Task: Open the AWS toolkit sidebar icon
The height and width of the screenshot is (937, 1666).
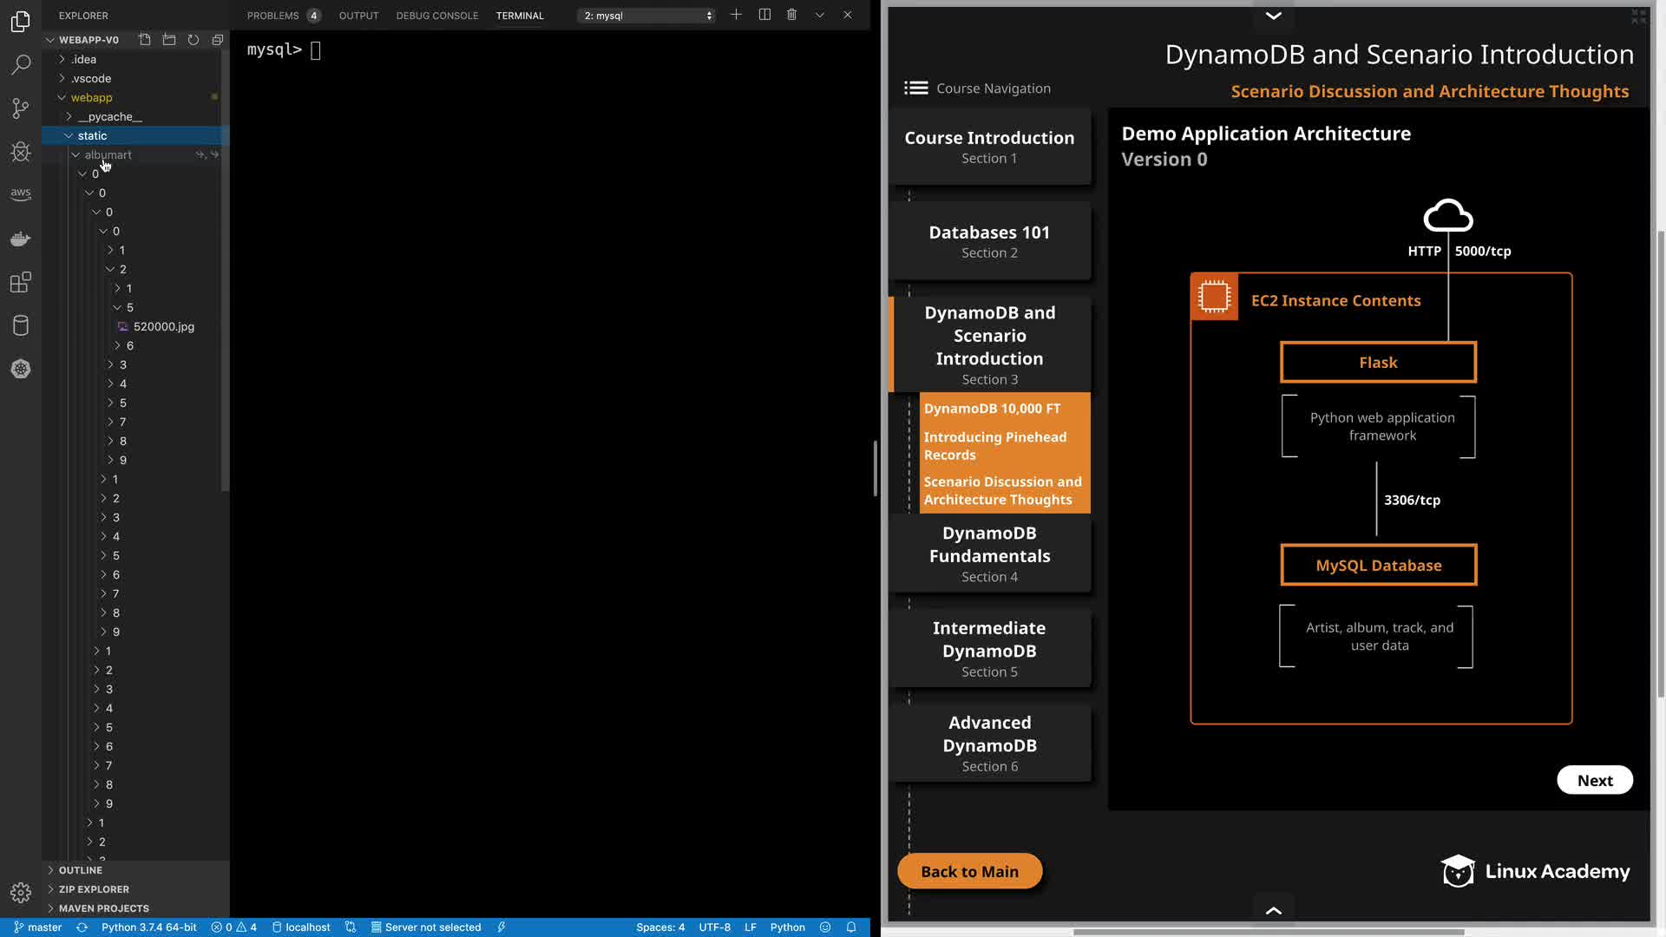Action: 21,193
